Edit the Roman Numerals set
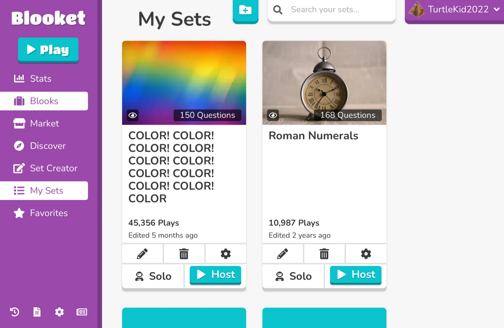Screen dimensions: 504x328 [283, 254]
